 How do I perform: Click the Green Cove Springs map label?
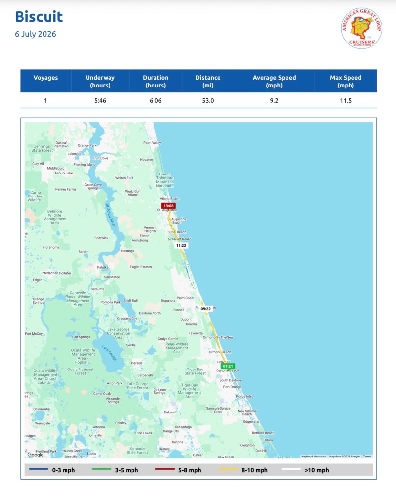(93, 187)
